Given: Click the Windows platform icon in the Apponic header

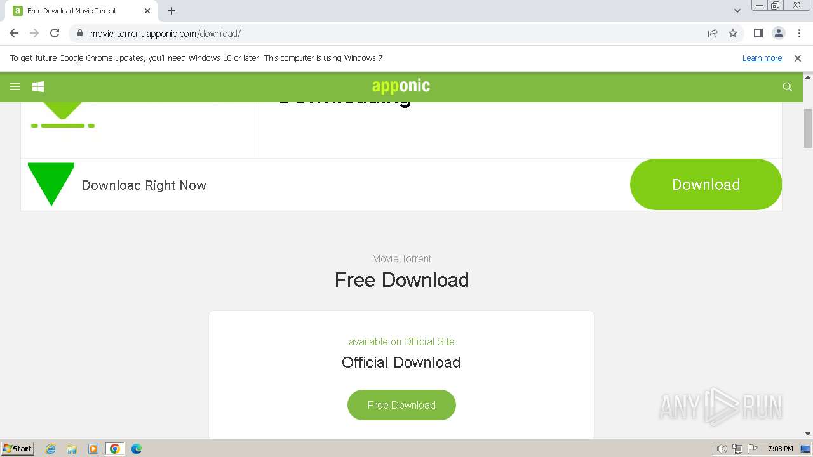Looking at the screenshot, I should [38, 87].
